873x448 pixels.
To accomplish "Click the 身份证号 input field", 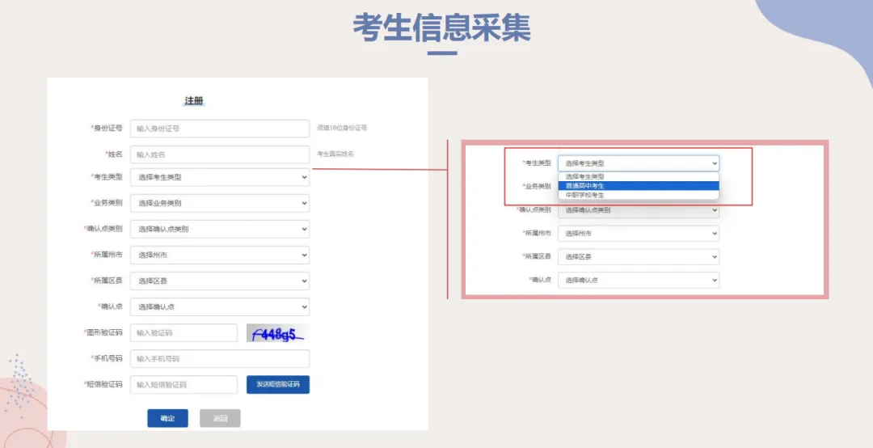I will [x=220, y=128].
